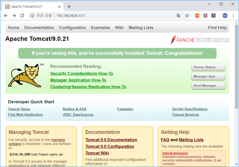Open Configuration in the navigation bar
239x167 pixels.
coord(73,28)
